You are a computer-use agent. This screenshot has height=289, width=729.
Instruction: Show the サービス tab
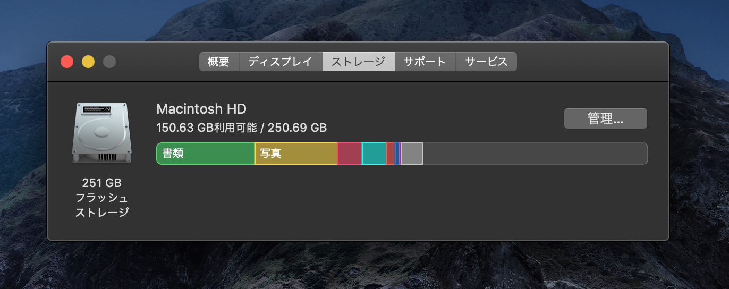pos(486,62)
